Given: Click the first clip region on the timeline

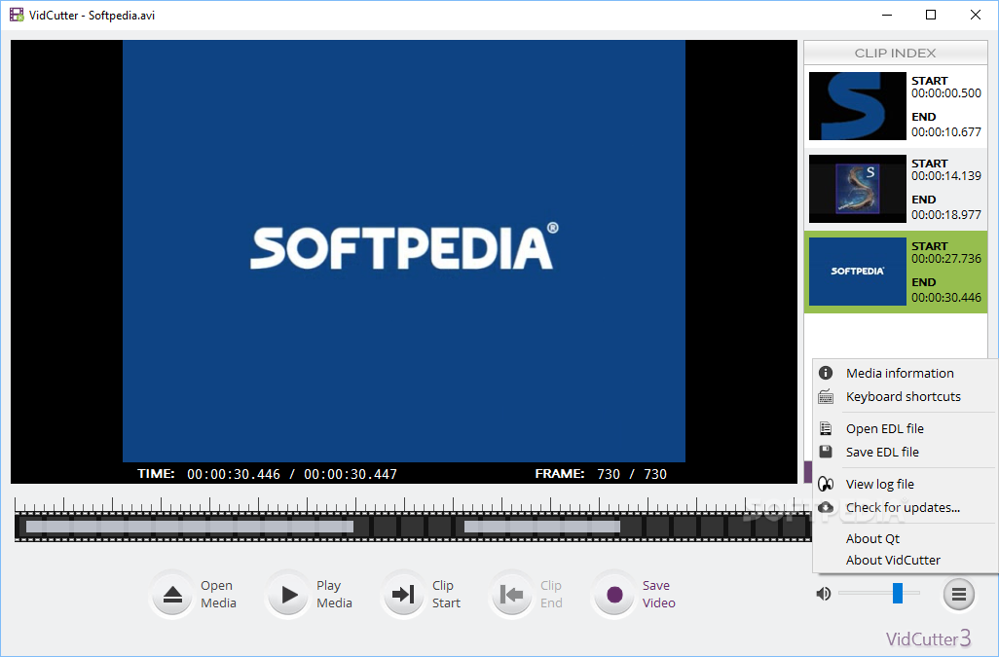Looking at the screenshot, I should click(x=190, y=527).
